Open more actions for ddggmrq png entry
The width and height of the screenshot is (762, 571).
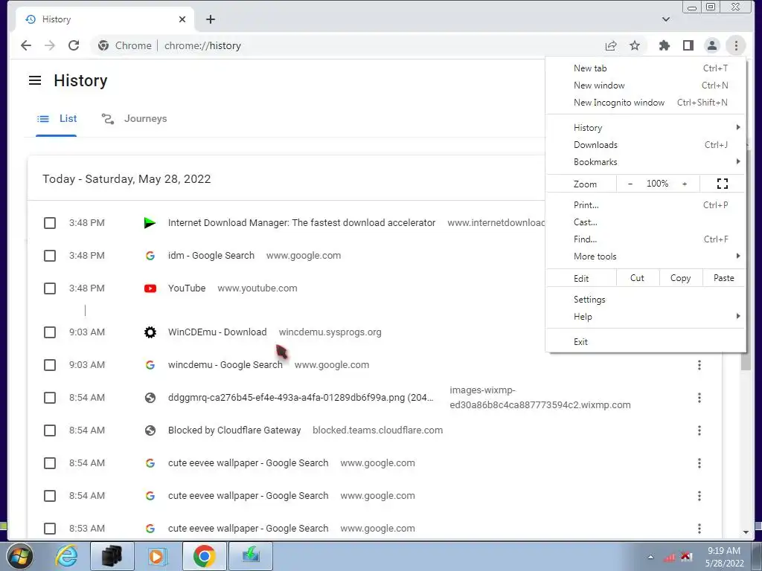pyautogui.click(x=699, y=399)
